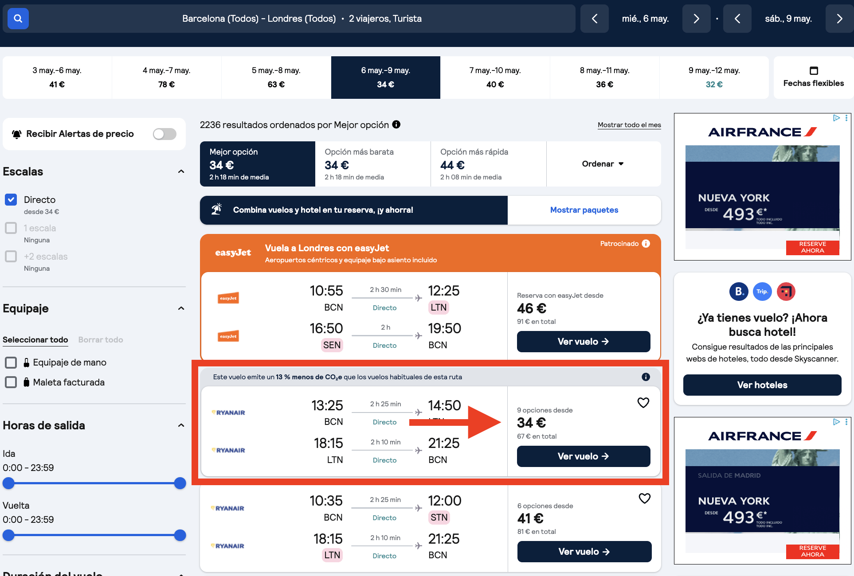Click the Ver hoteles button
Viewport: 854px width, 576px height.
(762, 385)
